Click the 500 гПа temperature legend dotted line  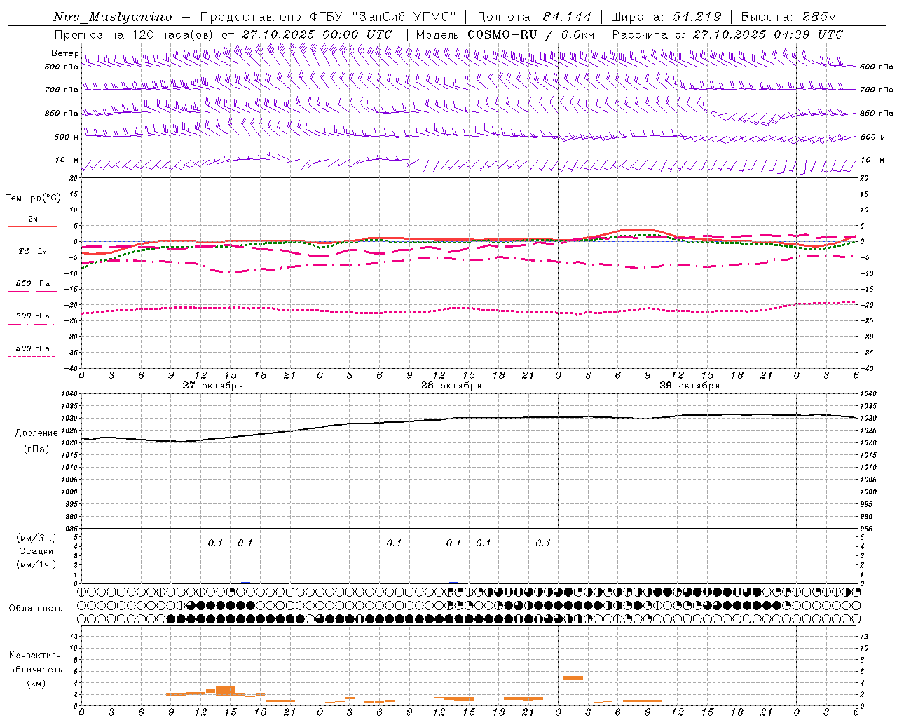[x=31, y=357]
